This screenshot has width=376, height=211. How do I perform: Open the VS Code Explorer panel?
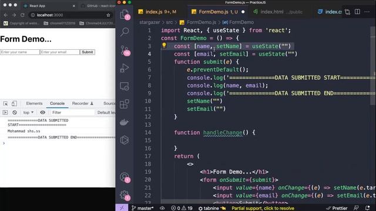(124, 14)
